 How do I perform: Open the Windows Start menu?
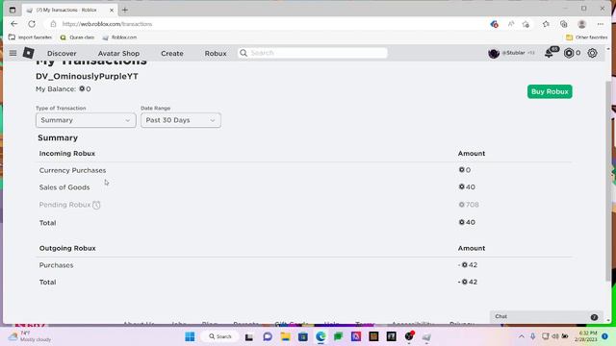pos(190,336)
